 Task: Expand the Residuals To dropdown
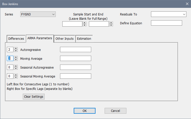(169, 14)
